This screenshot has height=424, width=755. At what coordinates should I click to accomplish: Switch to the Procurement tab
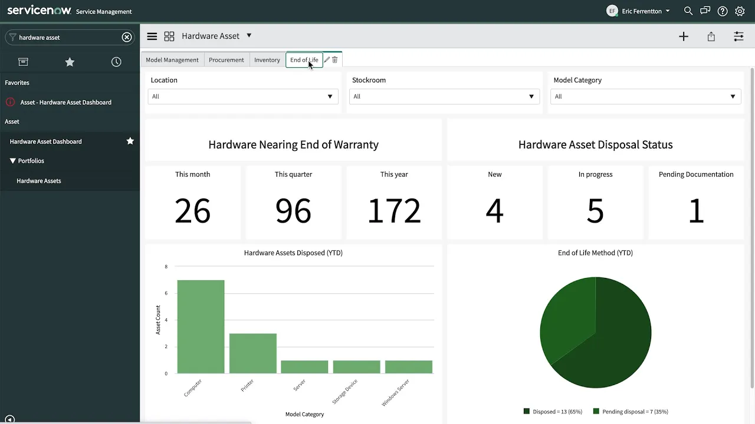coord(226,59)
